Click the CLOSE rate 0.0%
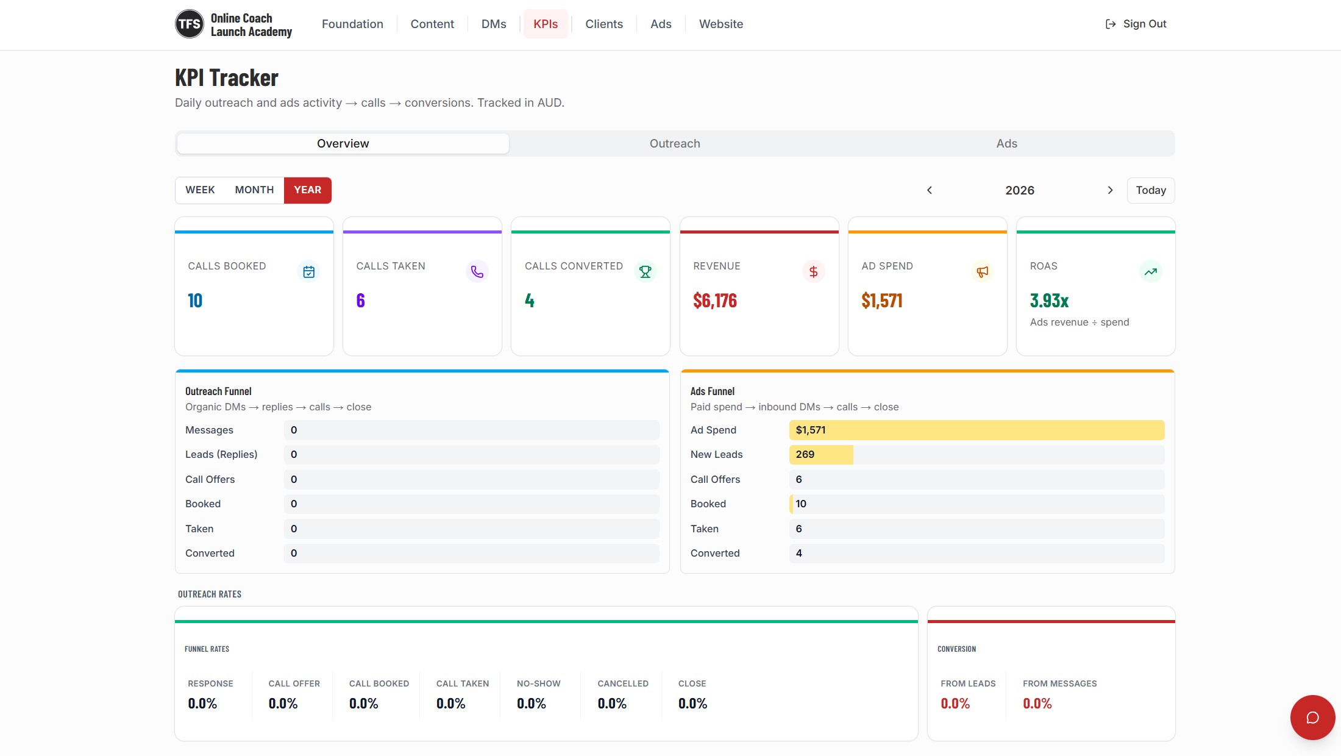The height and width of the screenshot is (756, 1341). [693, 704]
